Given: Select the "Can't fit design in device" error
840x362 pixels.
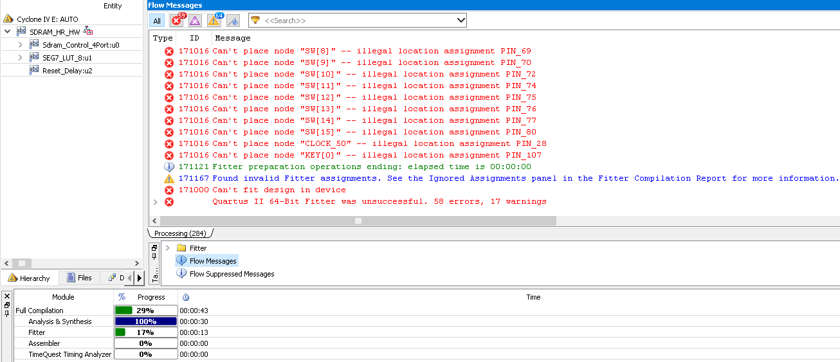Looking at the screenshot, I should pos(279,190).
